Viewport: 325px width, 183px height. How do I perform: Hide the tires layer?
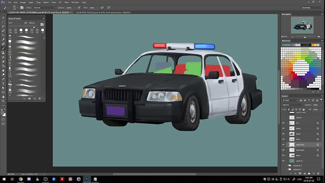click(x=283, y=139)
